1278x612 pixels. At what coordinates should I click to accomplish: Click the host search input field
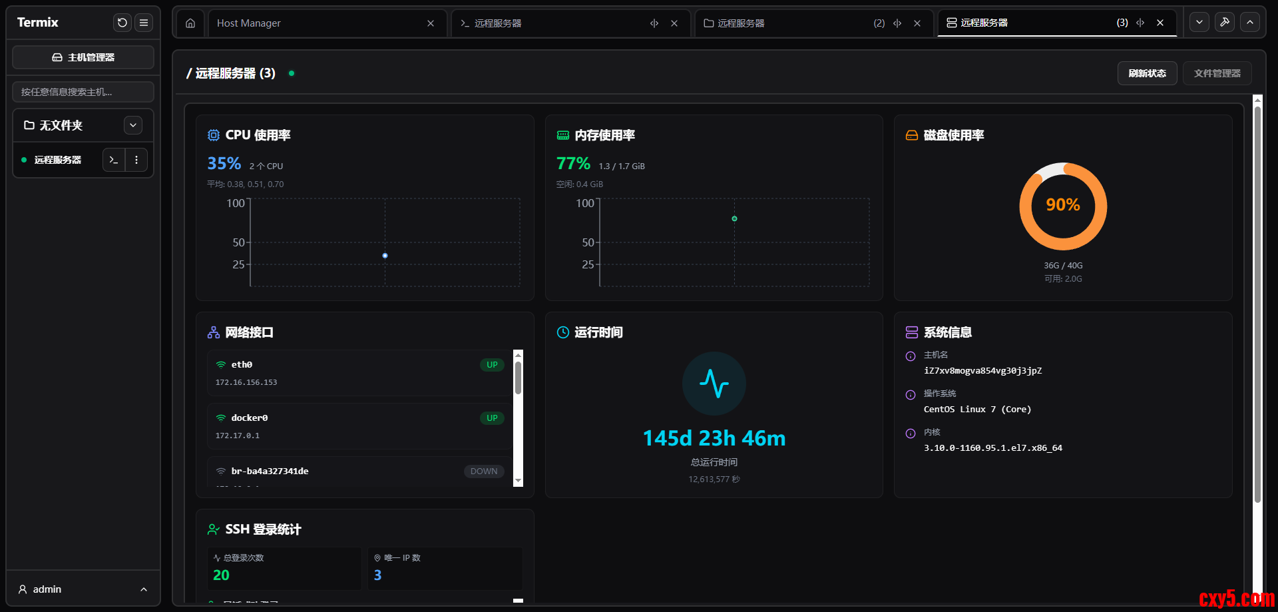pyautogui.click(x=83, y=92)
